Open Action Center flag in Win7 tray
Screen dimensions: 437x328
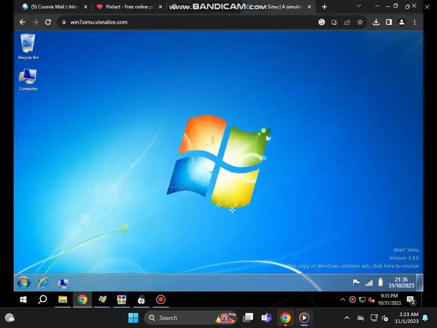pos(356,283)
